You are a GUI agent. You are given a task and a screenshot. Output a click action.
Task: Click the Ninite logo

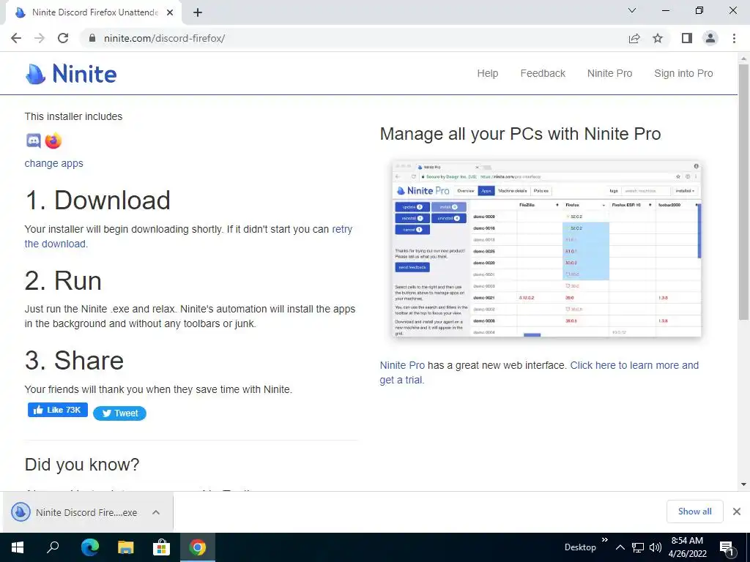pyautogui.click(x=71, y=74)
